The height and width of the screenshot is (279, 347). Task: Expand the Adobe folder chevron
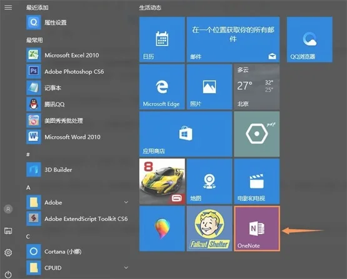(x=126, y=202)
